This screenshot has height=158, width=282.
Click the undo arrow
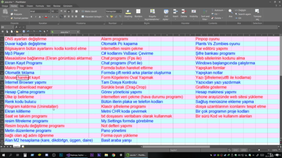(28, 32)
